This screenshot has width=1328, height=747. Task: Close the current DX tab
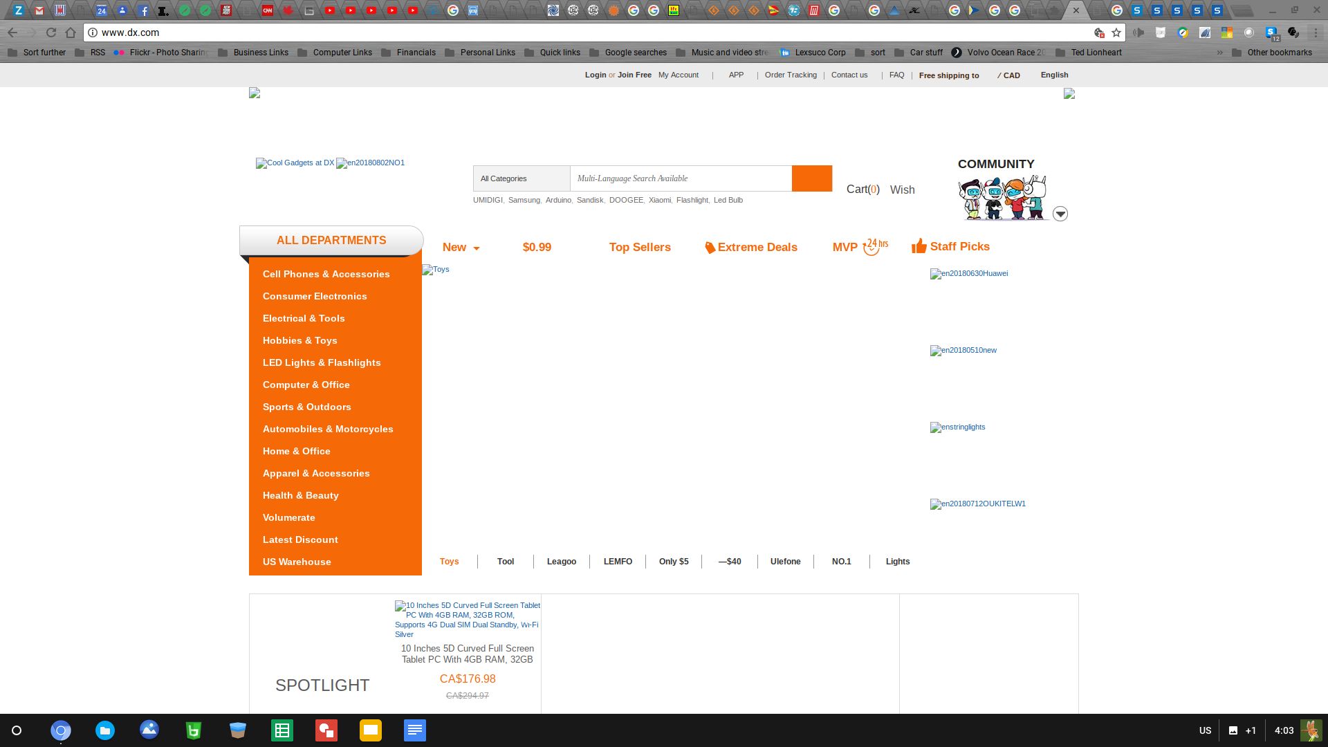pos(1076,10)
